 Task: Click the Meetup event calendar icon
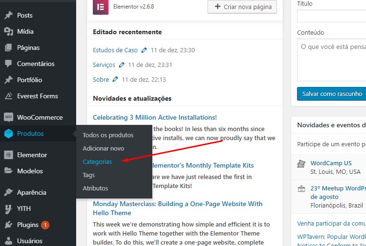[x=301, y=189]
